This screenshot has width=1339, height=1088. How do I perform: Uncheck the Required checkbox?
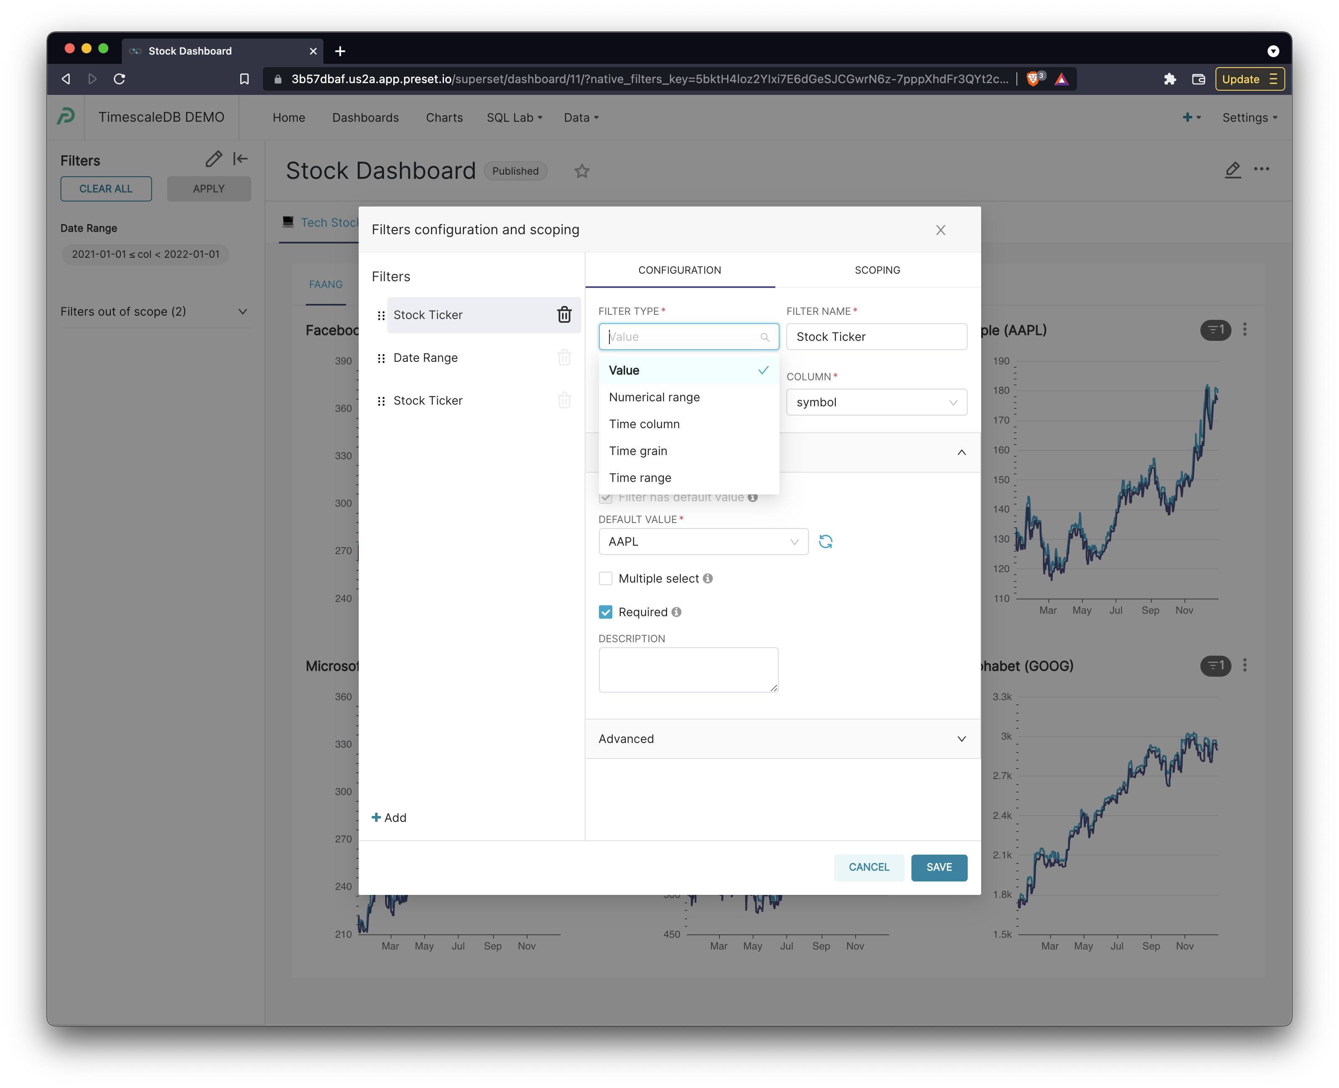(606, 612)
